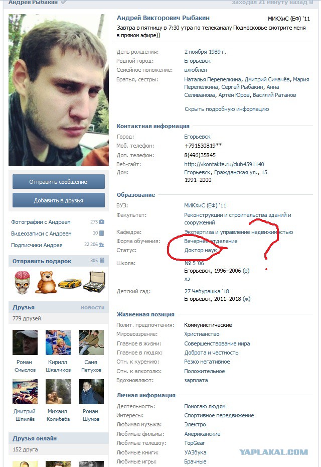Open friend Михаил Колибаба's avatar
The width and height of the screenshot is (321, 467).
tap(58, 391)
